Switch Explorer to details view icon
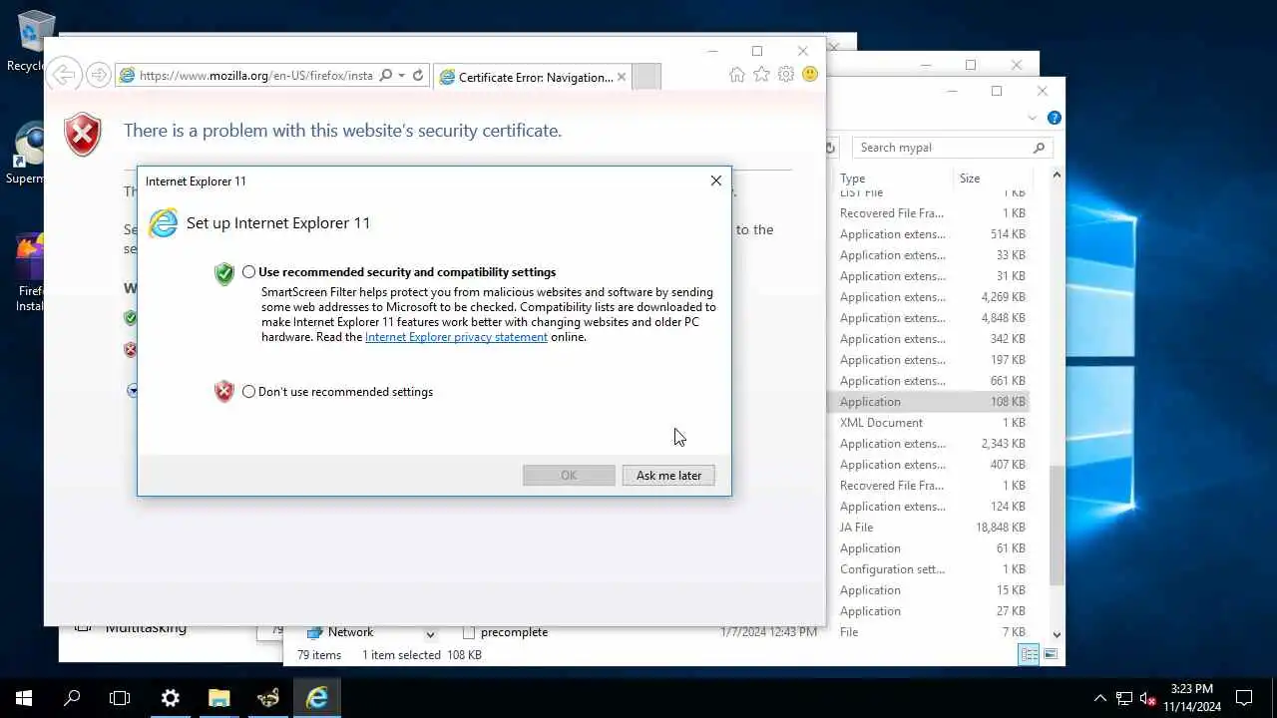Viewport: 1277px width, 718px height. click(x=1028, y=654)
